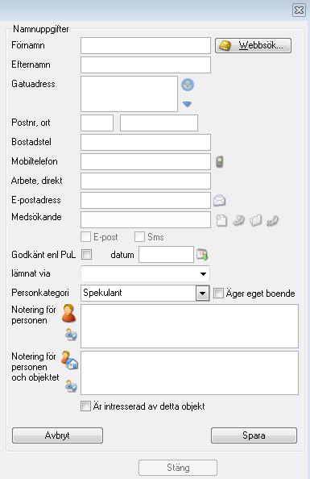
Task: Save the form with Spara
Action: pyautogui.click(x=254, y=435)
